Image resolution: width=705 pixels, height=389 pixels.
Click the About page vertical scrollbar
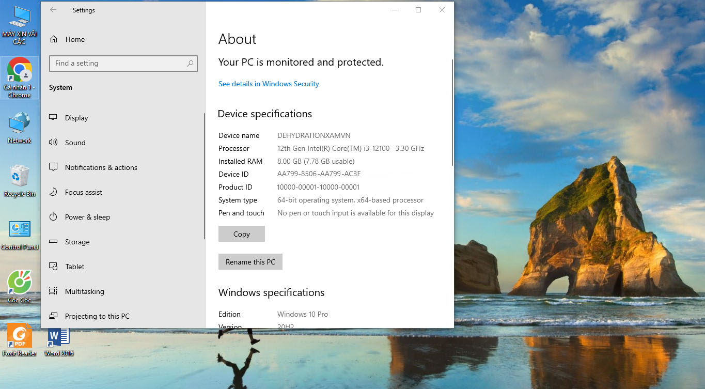(x=452, y=113)
